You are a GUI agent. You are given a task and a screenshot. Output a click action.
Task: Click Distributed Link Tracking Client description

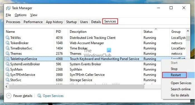pos(93,37)
